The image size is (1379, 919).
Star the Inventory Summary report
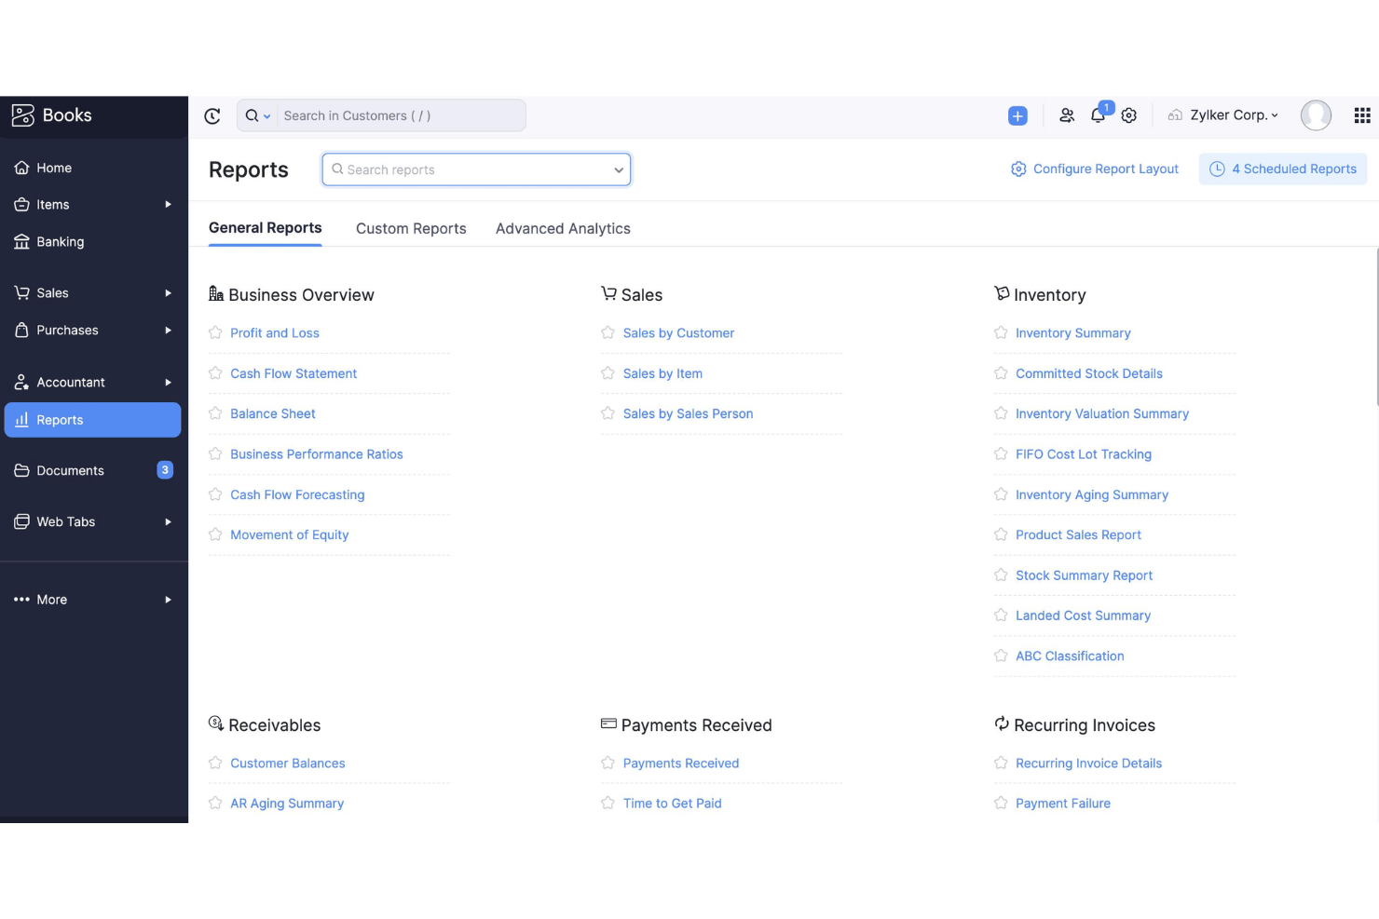click(1001, 332)
